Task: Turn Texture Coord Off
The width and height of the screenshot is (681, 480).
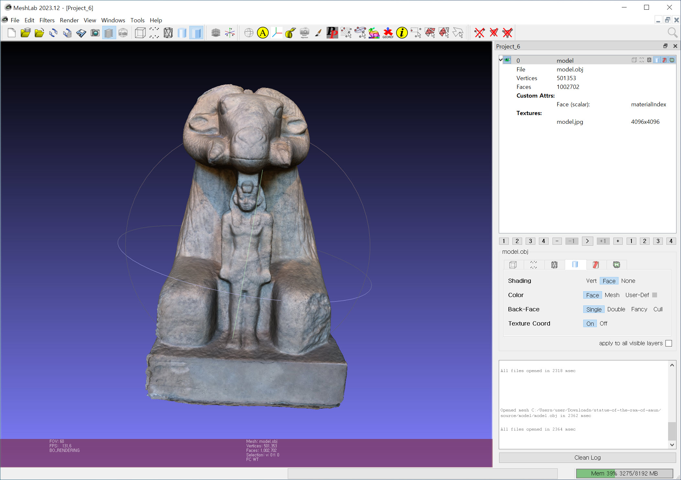Action: (603, 324)
